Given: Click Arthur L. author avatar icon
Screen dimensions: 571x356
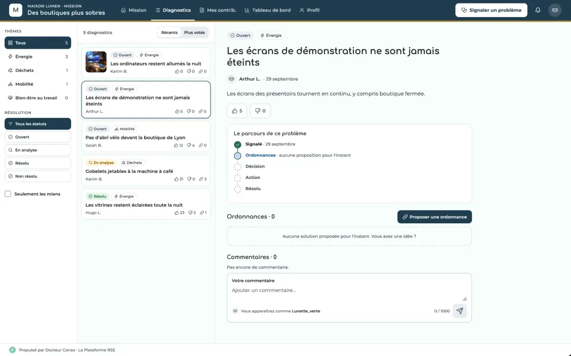Looking at the screenshot, I should point(232,79).
